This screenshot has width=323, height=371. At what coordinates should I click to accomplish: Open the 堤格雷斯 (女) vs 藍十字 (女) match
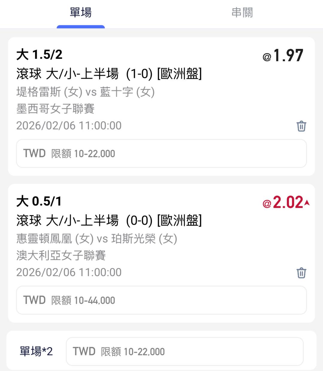point(85,92)
